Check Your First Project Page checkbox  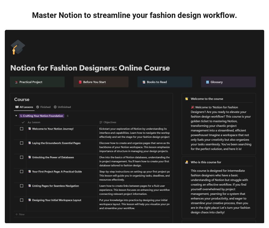coord(22,172)
